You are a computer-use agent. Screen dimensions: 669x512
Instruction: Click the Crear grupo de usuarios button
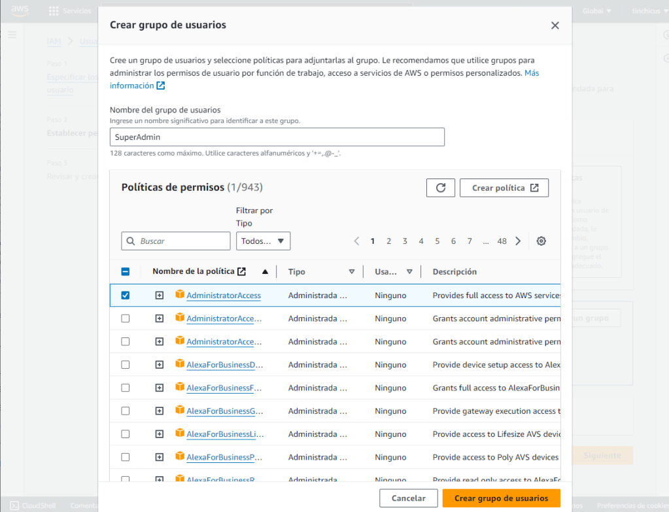tap(501, 498)
